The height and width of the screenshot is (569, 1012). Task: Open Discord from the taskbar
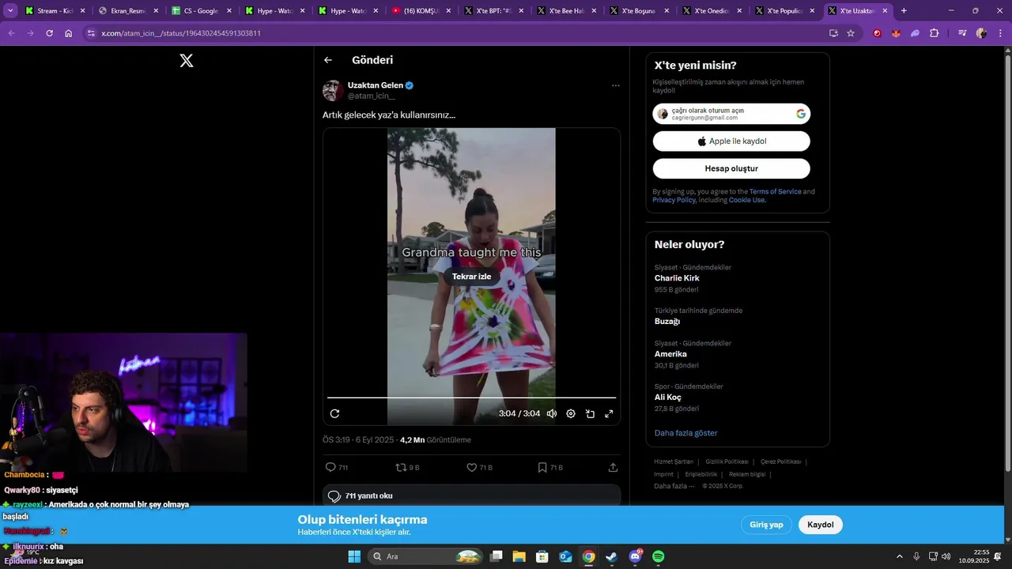click(636, 556)
